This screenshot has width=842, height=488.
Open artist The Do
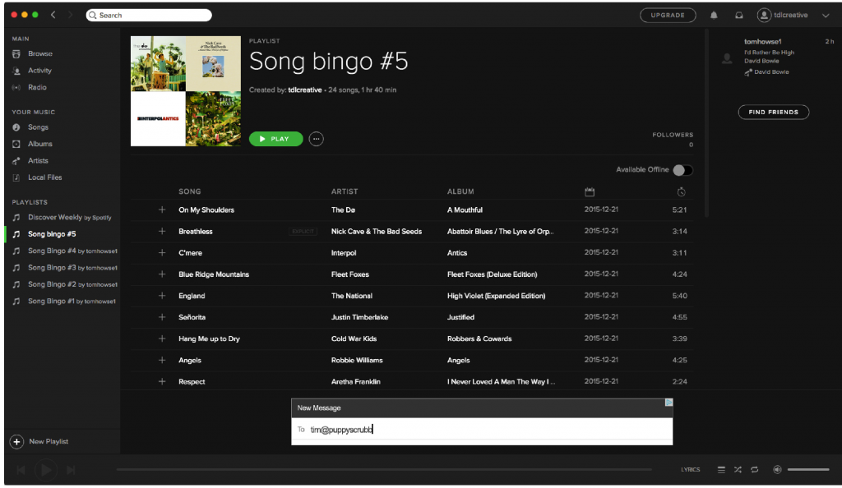(x=343, y=209)
